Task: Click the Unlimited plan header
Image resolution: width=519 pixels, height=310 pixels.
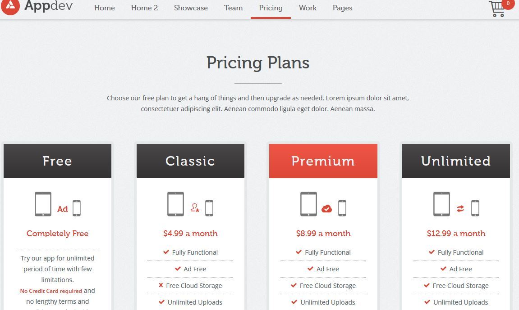Action: [456, 161]
